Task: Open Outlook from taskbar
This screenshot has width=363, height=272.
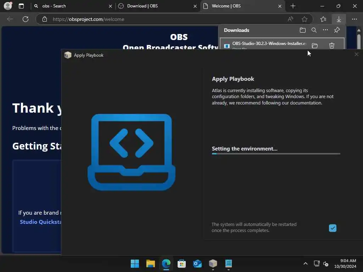Action: (x=197, y=263)
